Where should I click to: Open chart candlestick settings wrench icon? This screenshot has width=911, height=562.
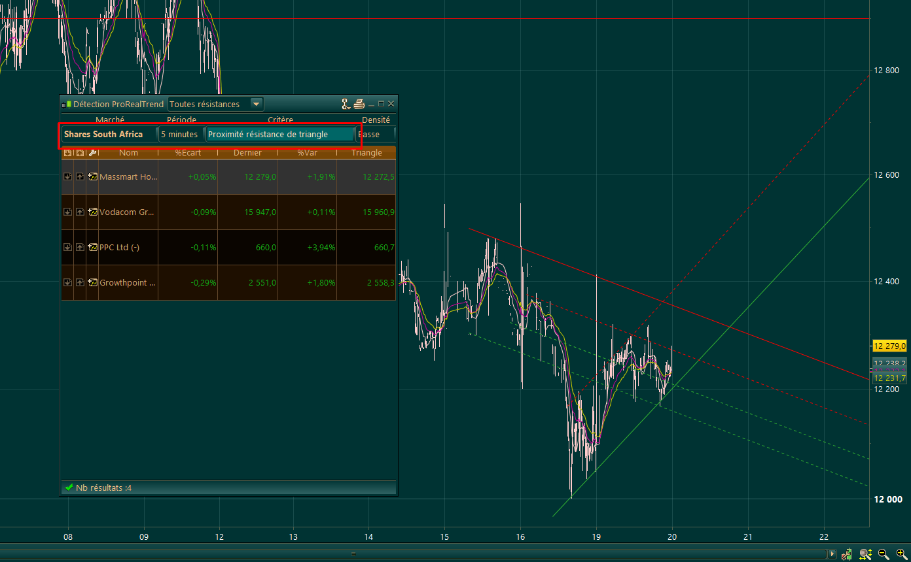(x=847, y=554)
